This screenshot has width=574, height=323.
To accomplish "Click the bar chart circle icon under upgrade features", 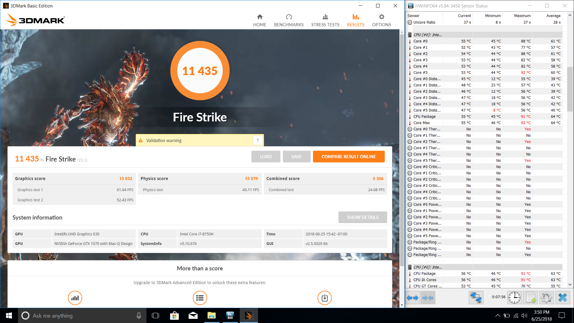I will [x=75, y=298].
